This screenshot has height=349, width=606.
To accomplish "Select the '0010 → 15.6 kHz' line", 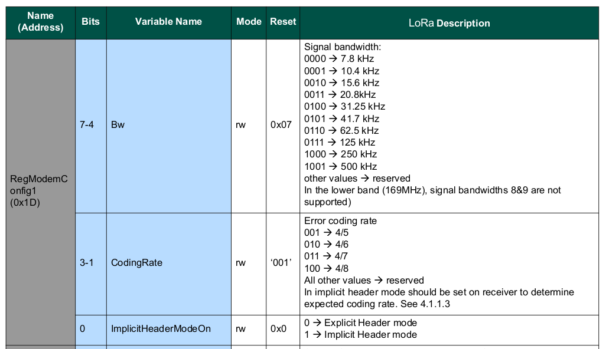I will click(x=341, y=83).
